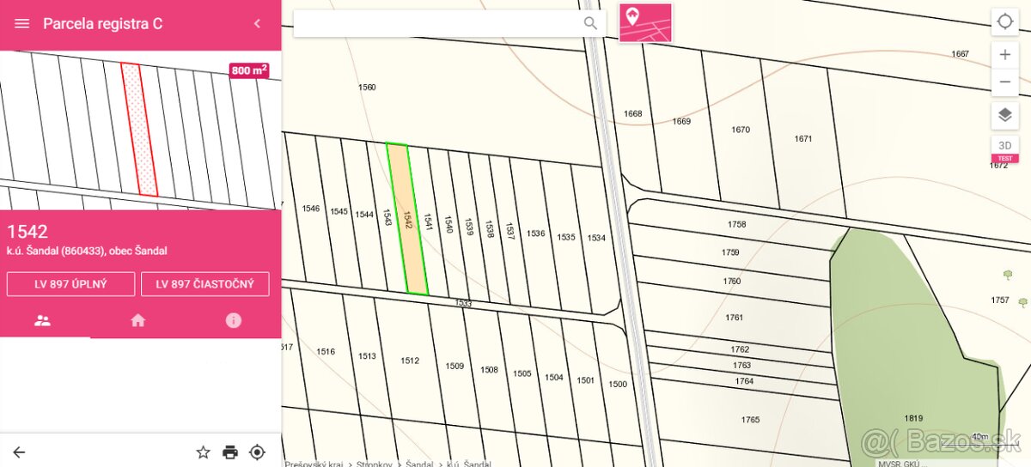Viewport: 1031px width, 467px height.
Task: Open the cadastral map pin button
Action: pos(645,23)
